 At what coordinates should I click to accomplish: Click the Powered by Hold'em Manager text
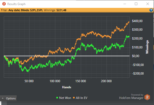131,96
